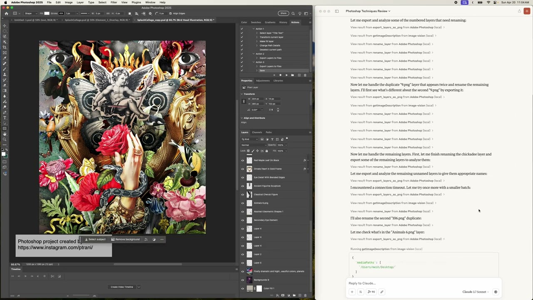Select the Zoom tool in the toolbar
533x300 pixels.
(x=5, y=140)
